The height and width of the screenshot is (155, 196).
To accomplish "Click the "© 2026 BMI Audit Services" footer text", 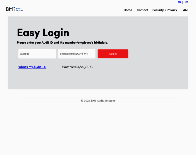I will (x=98, y=101).
